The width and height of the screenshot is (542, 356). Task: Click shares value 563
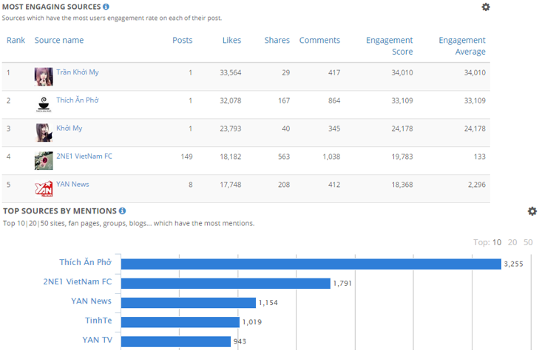pyautogui.click(x=284, y=157)
